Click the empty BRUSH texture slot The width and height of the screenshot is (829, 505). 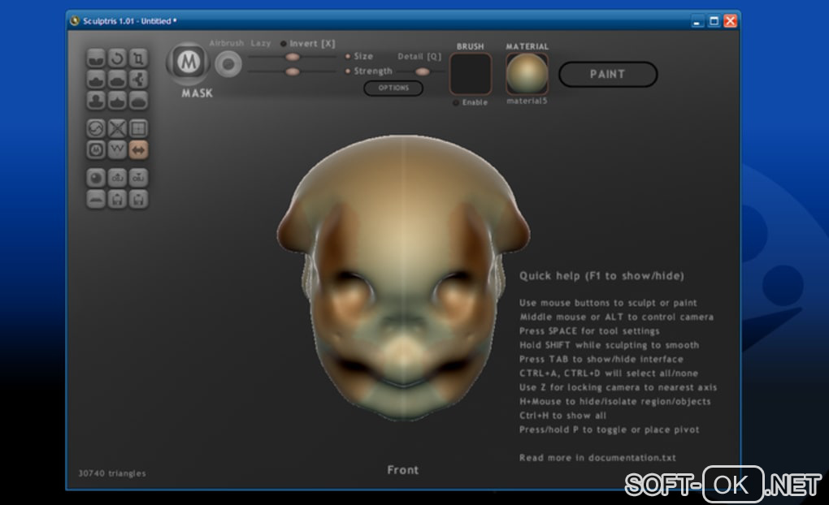[471, 74]
